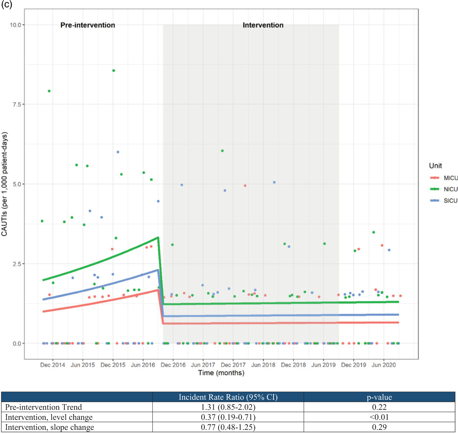The width and height of the screenshot is (458, 434).
Task: Click the '1.31 (0.85-2.02)' table cell
Action: (228, 407)
